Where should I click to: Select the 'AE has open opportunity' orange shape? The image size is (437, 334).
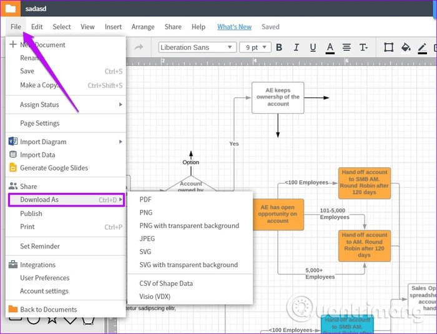[x=278, y=214]
